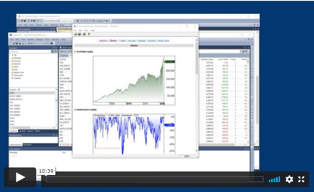
Task: Open the Debug menu in the AFL Formula Editor
Action: (38, 25)
